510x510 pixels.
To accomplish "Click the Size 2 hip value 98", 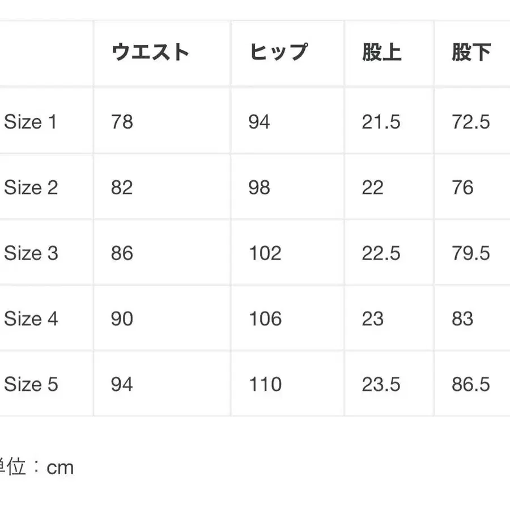I will coord(259,188).
